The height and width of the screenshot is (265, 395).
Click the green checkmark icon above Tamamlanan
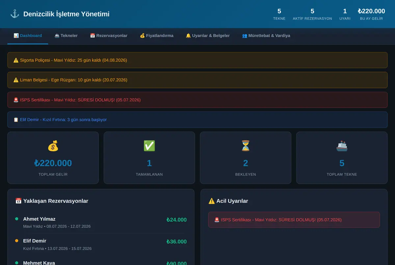coord(149,146)
